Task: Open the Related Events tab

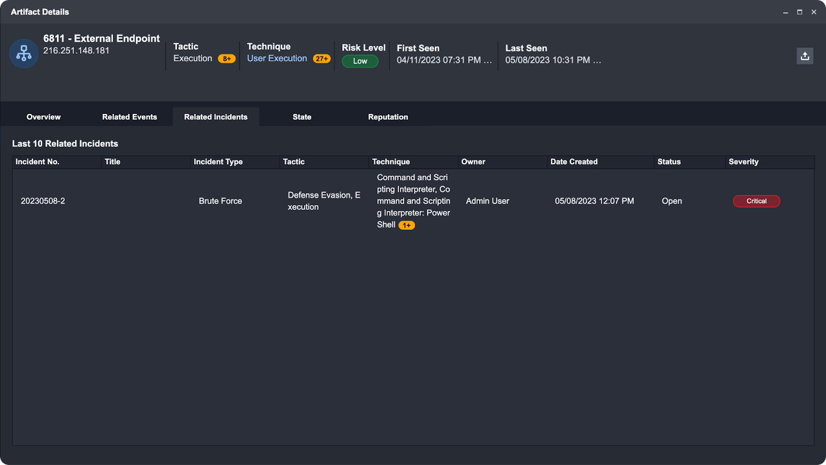Action: click(x=130, y=117)
